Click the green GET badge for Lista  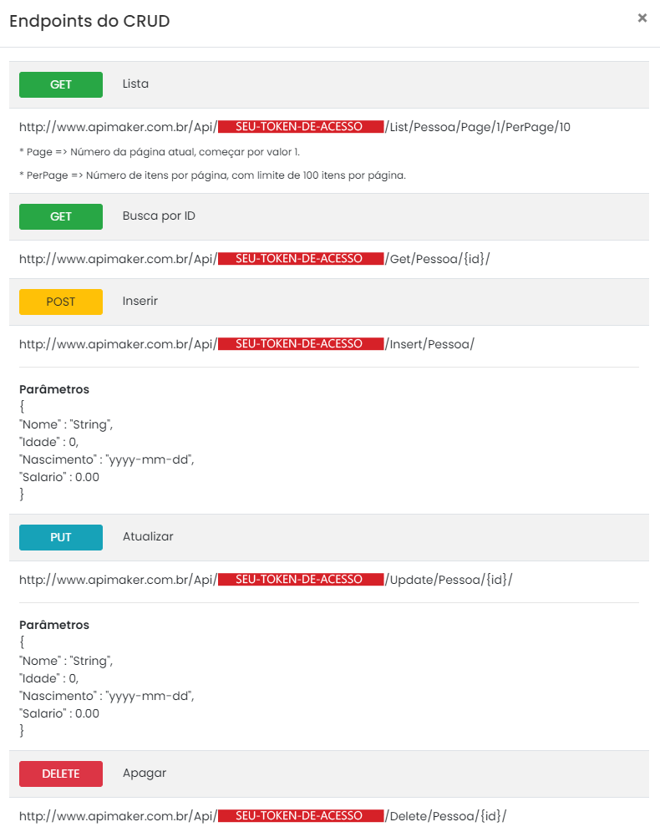coord(61,84)
